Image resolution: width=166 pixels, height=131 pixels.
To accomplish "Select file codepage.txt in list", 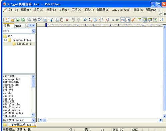I will 12,79.
